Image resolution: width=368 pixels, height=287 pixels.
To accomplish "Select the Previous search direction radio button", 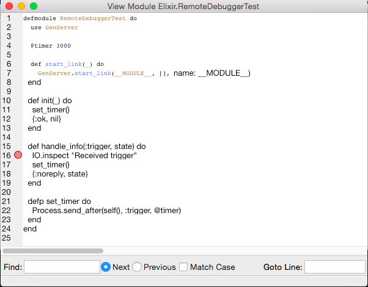I will coord(137,267).
